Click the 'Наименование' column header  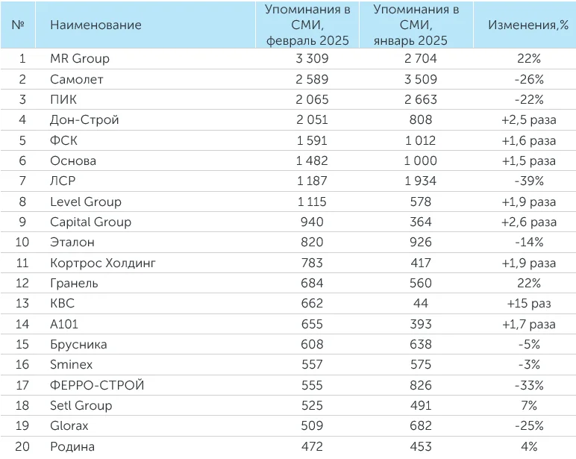[96, 25]
